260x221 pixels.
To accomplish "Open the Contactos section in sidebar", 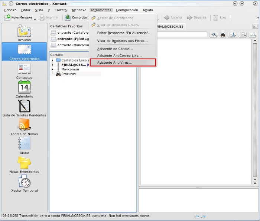I will click(24, 71).
